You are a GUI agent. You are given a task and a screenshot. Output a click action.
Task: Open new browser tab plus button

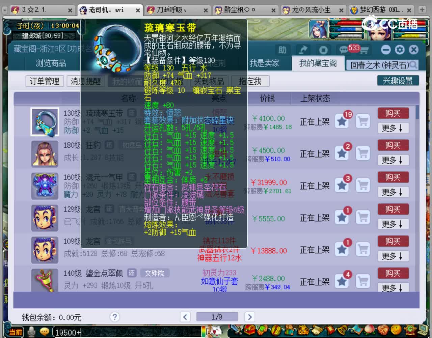coord(422,10)
